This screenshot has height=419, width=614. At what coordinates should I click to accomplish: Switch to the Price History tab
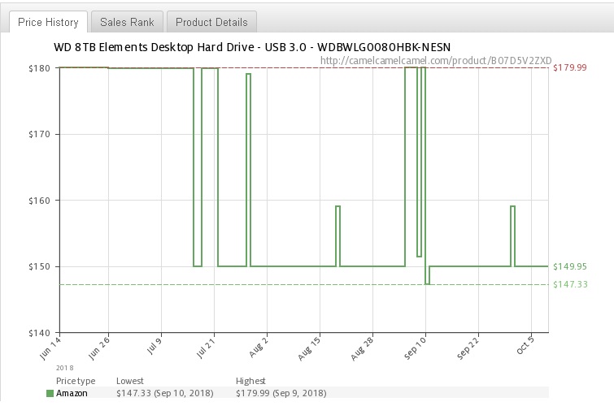48,22
